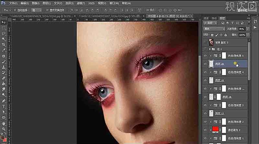Enable the 自动选择 checkbox
The height and width of the screenshot is (144, 259).
pyautogui.click(x=15, y=10)
